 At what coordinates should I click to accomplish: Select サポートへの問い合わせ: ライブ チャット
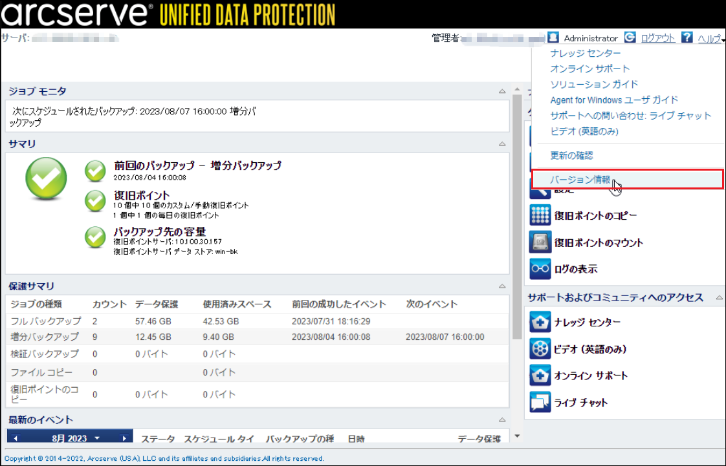(631, 116)
